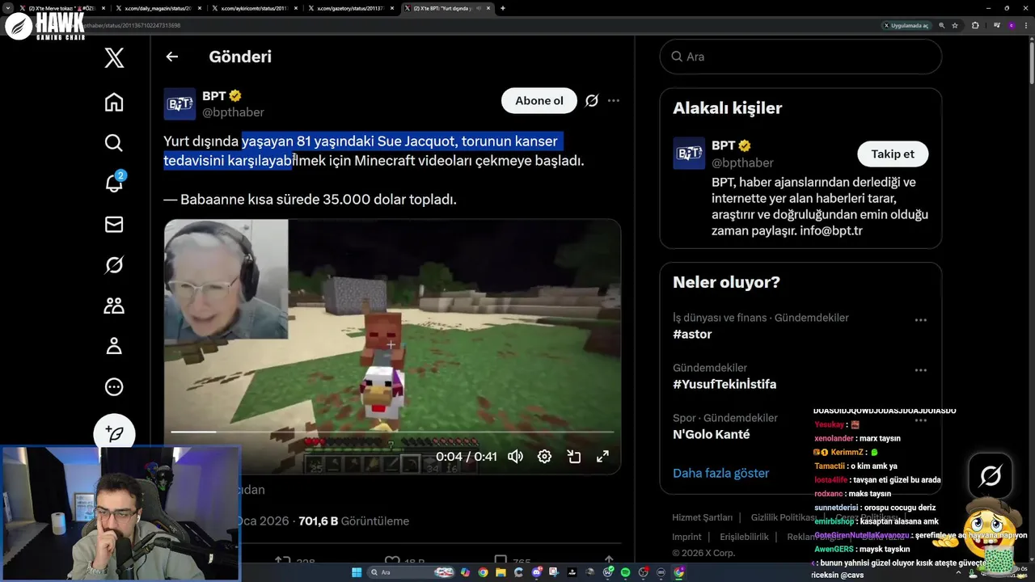Open more options for #YusufTekinİstifa
This screenshot has width=1035, height=582.
(x=920, y=370)
